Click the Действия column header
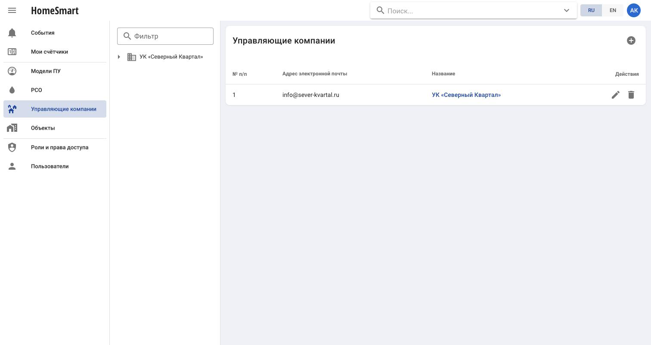 [627, 74]
